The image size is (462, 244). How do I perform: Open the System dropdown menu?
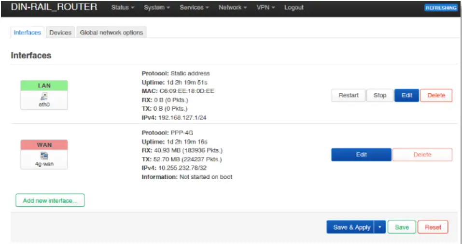[157, 8]
